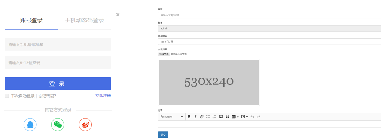This screenshot has height=140, width=381.
Task: Open the insert media dropdown
Action: (x=244, y=117)
